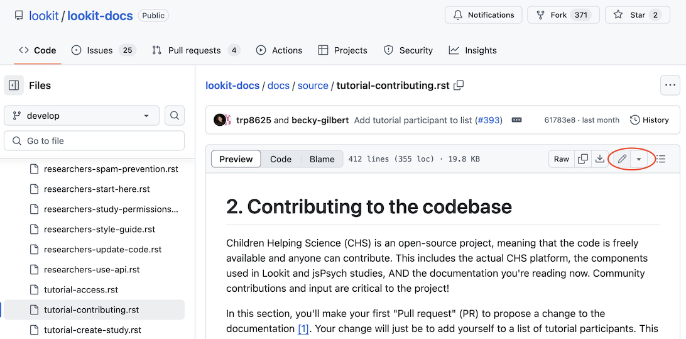Click the docs breadcrumb link
Image resolution: width=686 pixels, height=339 pixels.
pos(278,86)
